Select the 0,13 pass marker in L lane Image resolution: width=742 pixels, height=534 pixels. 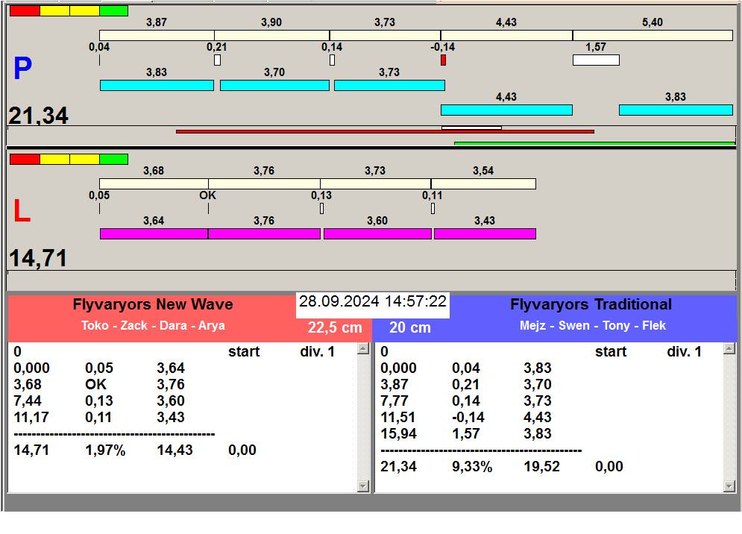[322, 208]
